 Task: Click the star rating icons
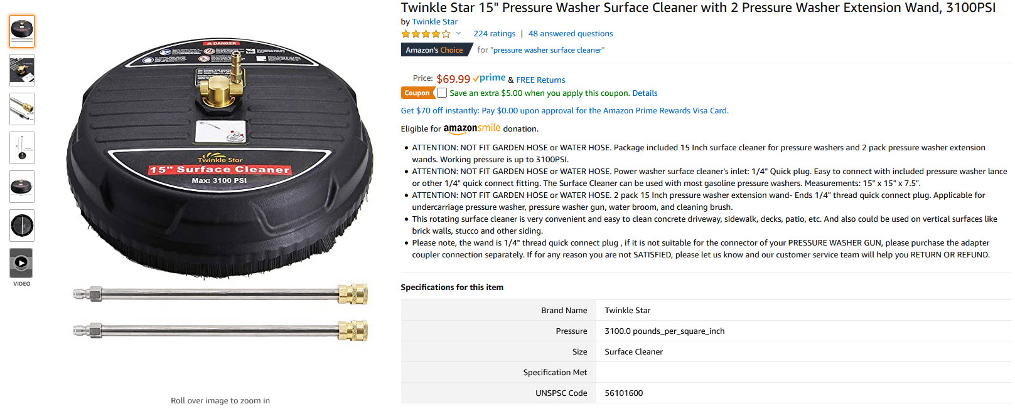(426, 34)
